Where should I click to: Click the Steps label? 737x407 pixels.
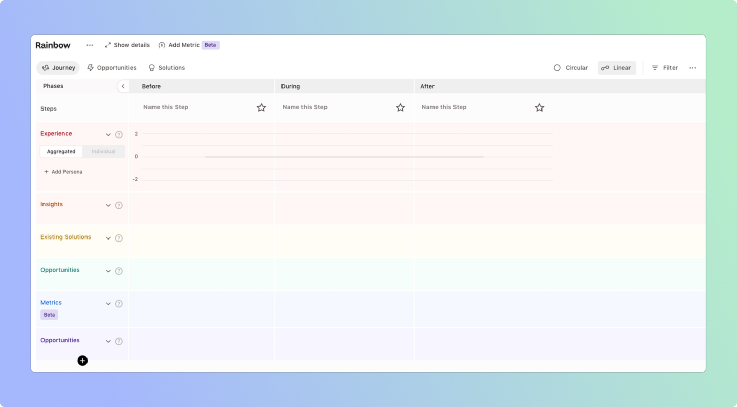[49, 109]
